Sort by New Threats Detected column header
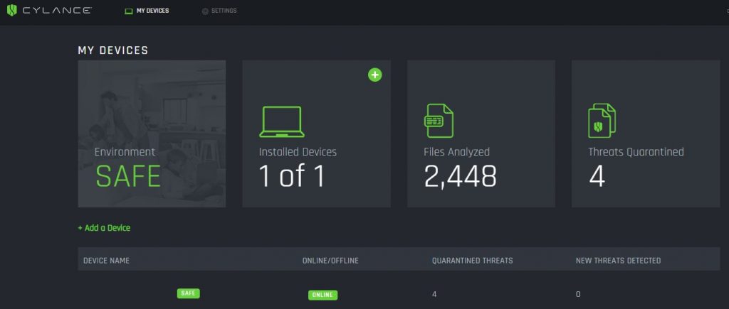Screen dimensions: 729x309 [619, 261]
